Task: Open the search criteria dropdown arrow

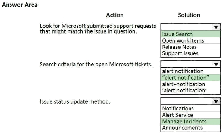Action: (216, 64)
